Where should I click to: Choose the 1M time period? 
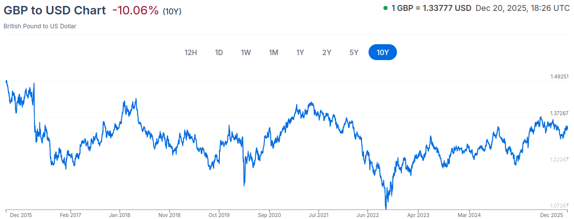pos(273,52)
